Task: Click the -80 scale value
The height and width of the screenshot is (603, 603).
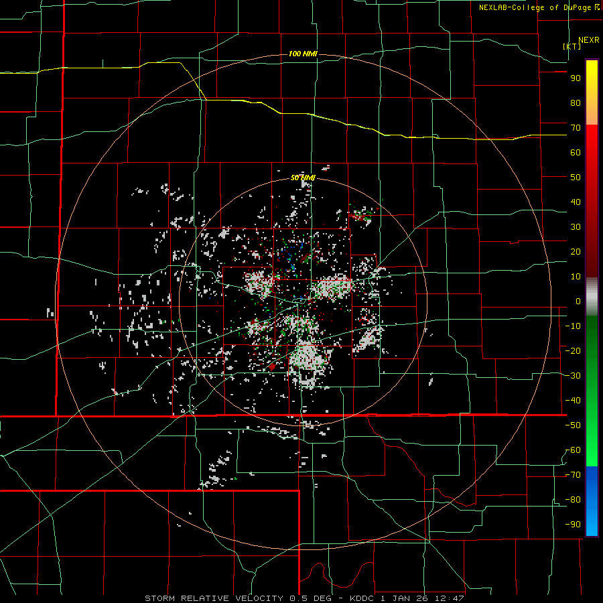Action: (x=573, y=500)
